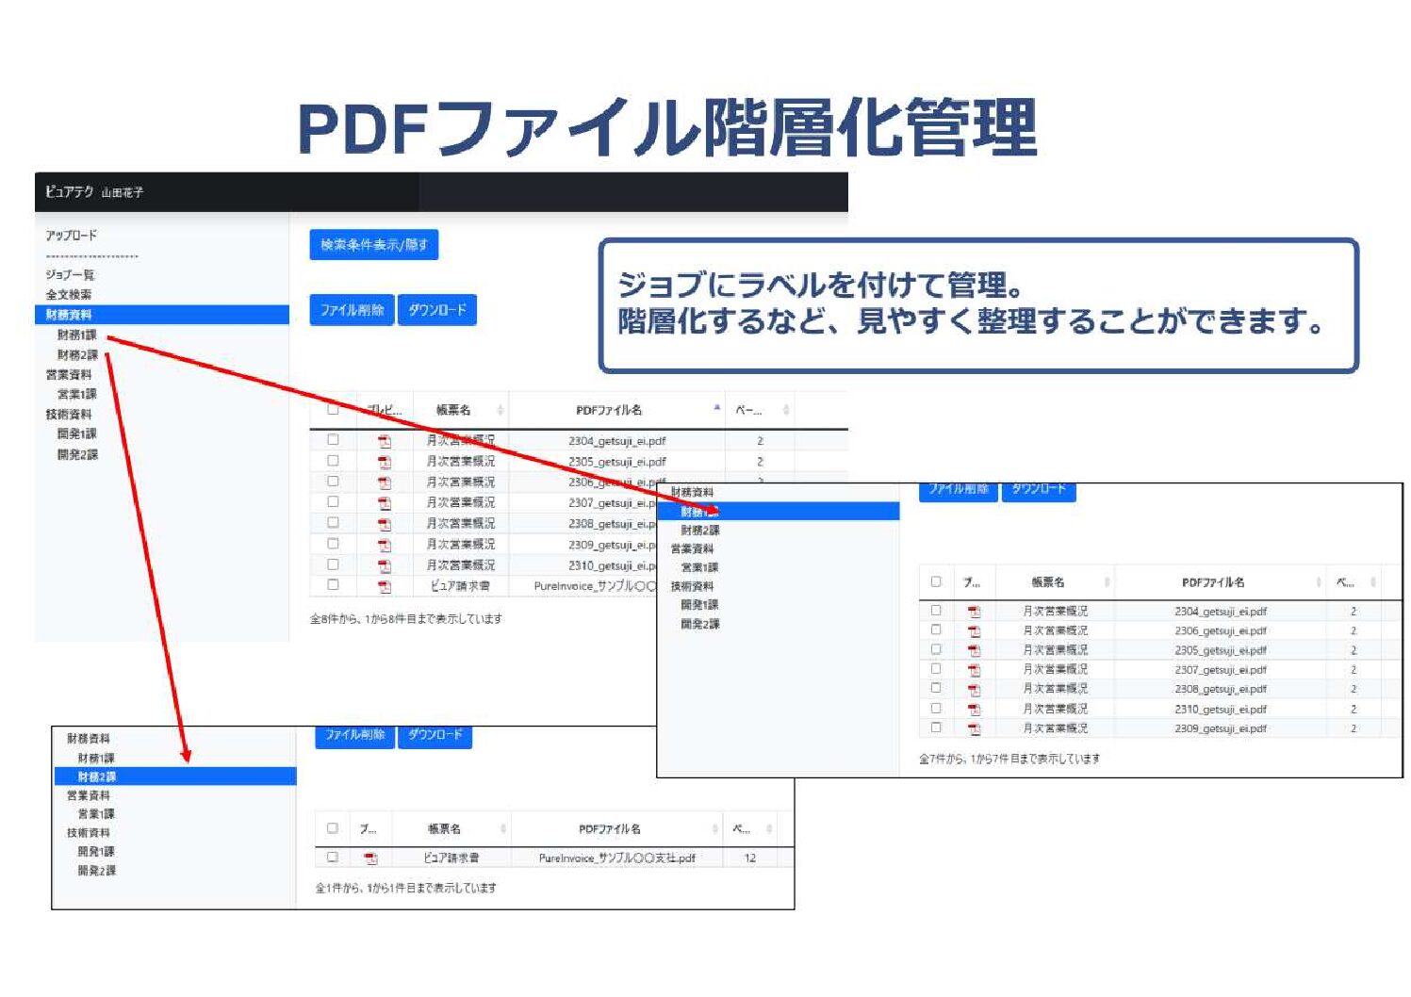1411x997 pixels.
Task: Open PDF icon for 2306_getsuji_ei.pdf in 7-item list
Action: tap(974, 631)
